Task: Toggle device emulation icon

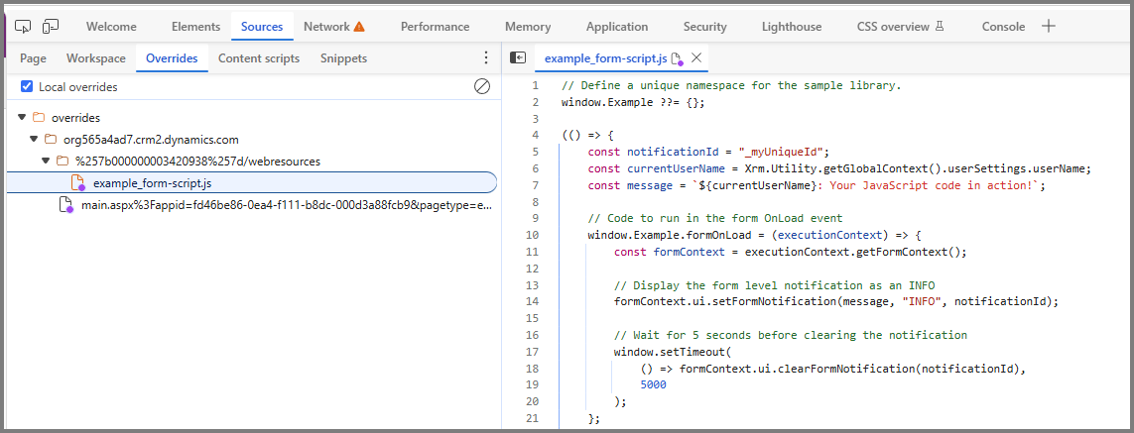Action: [50, 27]
